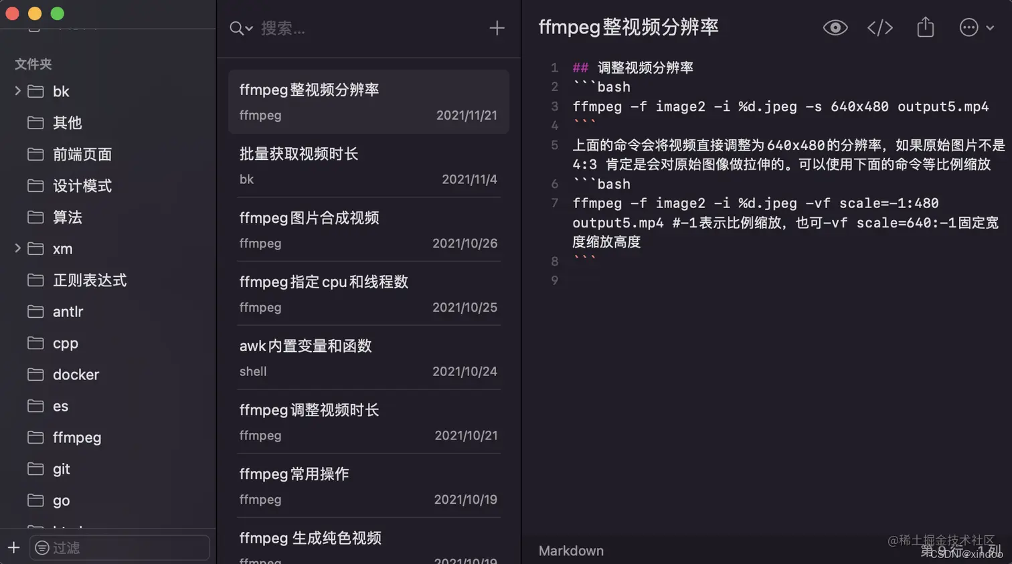The width and height of the screenshot is (1012, 564).
Task: Toggle the preview eye icon
Action: 835,27
